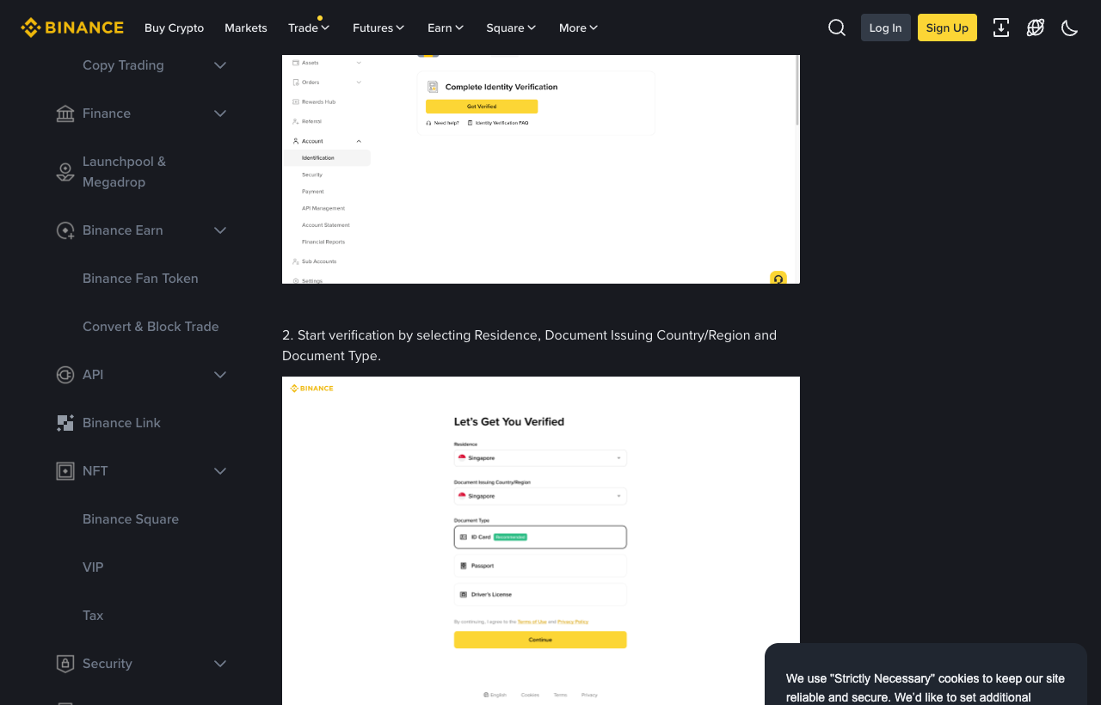The image size is (1101, 705).
Task: Click the Binance Earn icon
Action: [65, 230]
